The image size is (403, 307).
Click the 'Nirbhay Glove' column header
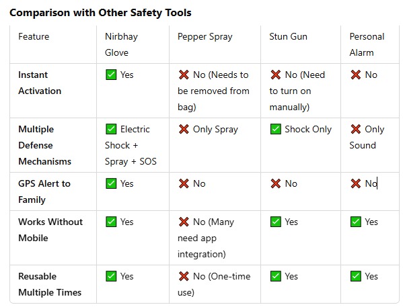point(121,44)
